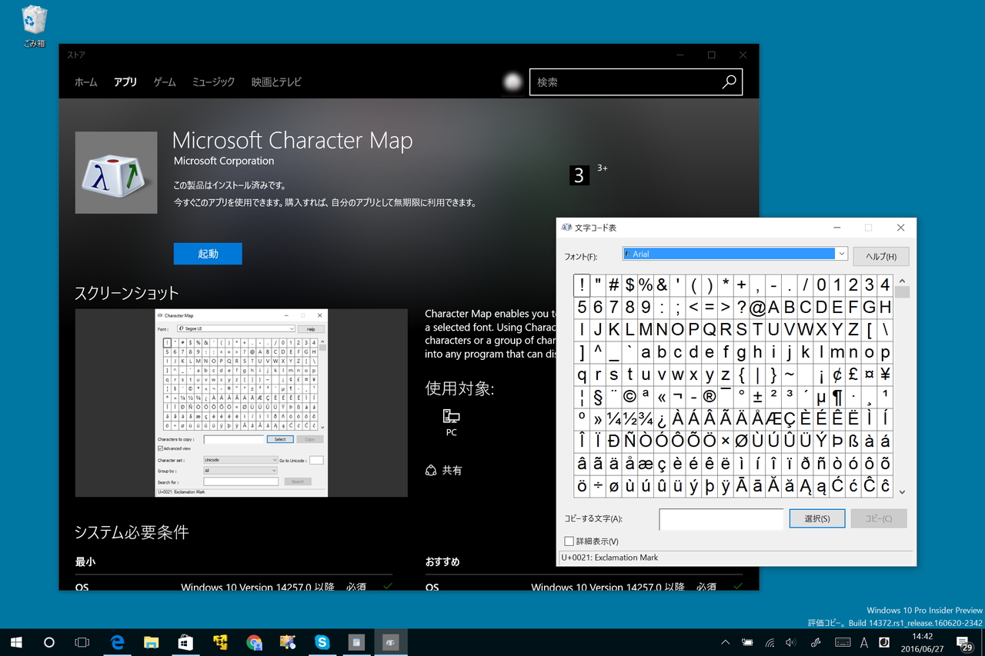Image resolution: width=985 pixels, height=656 pixels.
Task: Show hidden system tray icons
Action: 725,642
